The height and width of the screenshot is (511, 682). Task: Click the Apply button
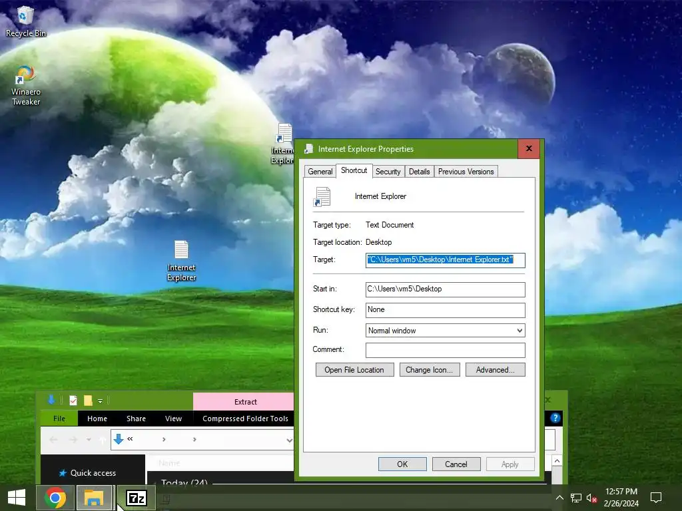pos(510,464)
